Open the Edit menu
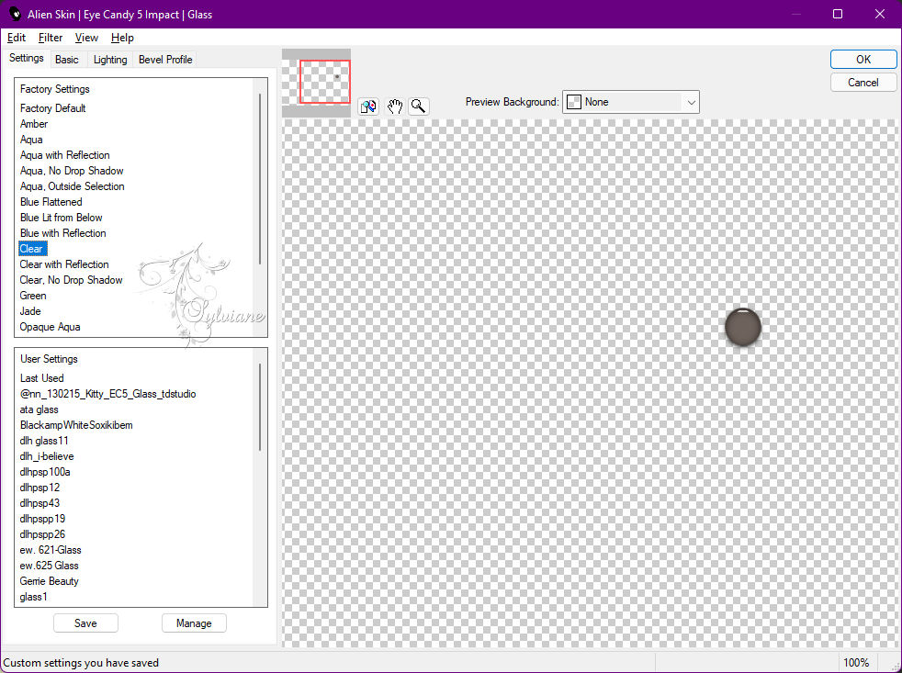Screen dimensions: 902x673 [17, 38]
